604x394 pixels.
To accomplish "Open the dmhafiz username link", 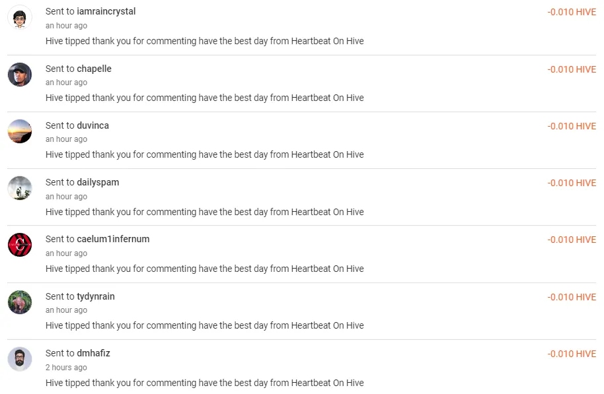I will pos(93,353).
